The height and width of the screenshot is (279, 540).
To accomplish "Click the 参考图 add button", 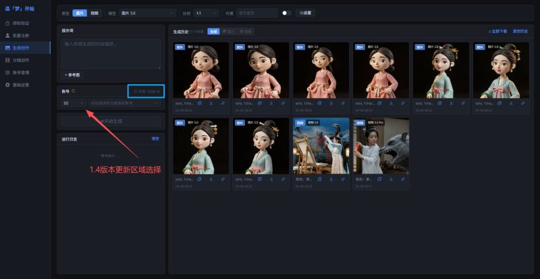I will (x=72, y=74).
